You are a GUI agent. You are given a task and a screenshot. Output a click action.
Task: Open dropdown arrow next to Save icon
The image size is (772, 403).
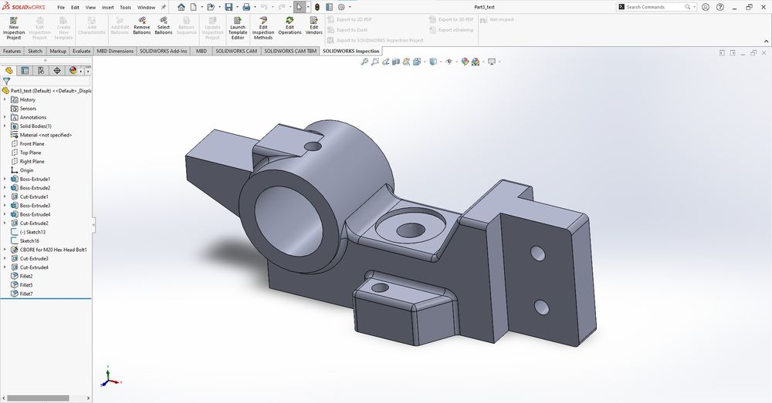237,7
